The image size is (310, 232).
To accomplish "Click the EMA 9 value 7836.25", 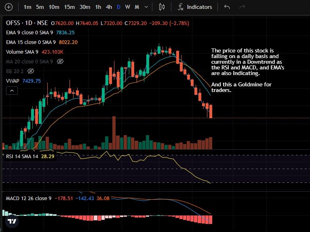I will [x=65, y=33].
